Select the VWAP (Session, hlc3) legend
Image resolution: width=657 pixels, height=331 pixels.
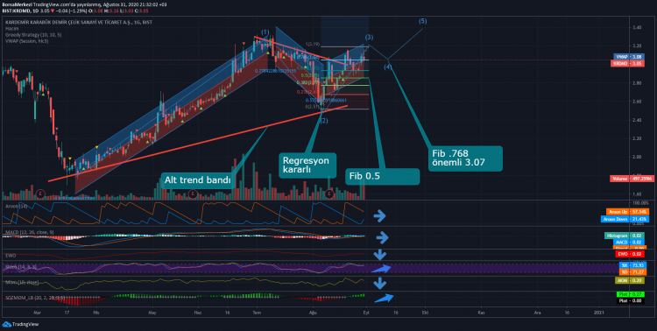pyautogui.click(x=27, y=41)
